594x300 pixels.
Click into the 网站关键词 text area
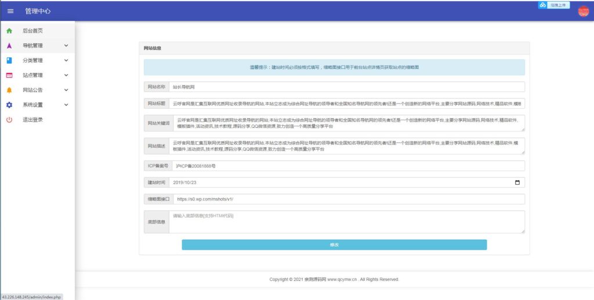pyautogui.click(x=349, y=123)
